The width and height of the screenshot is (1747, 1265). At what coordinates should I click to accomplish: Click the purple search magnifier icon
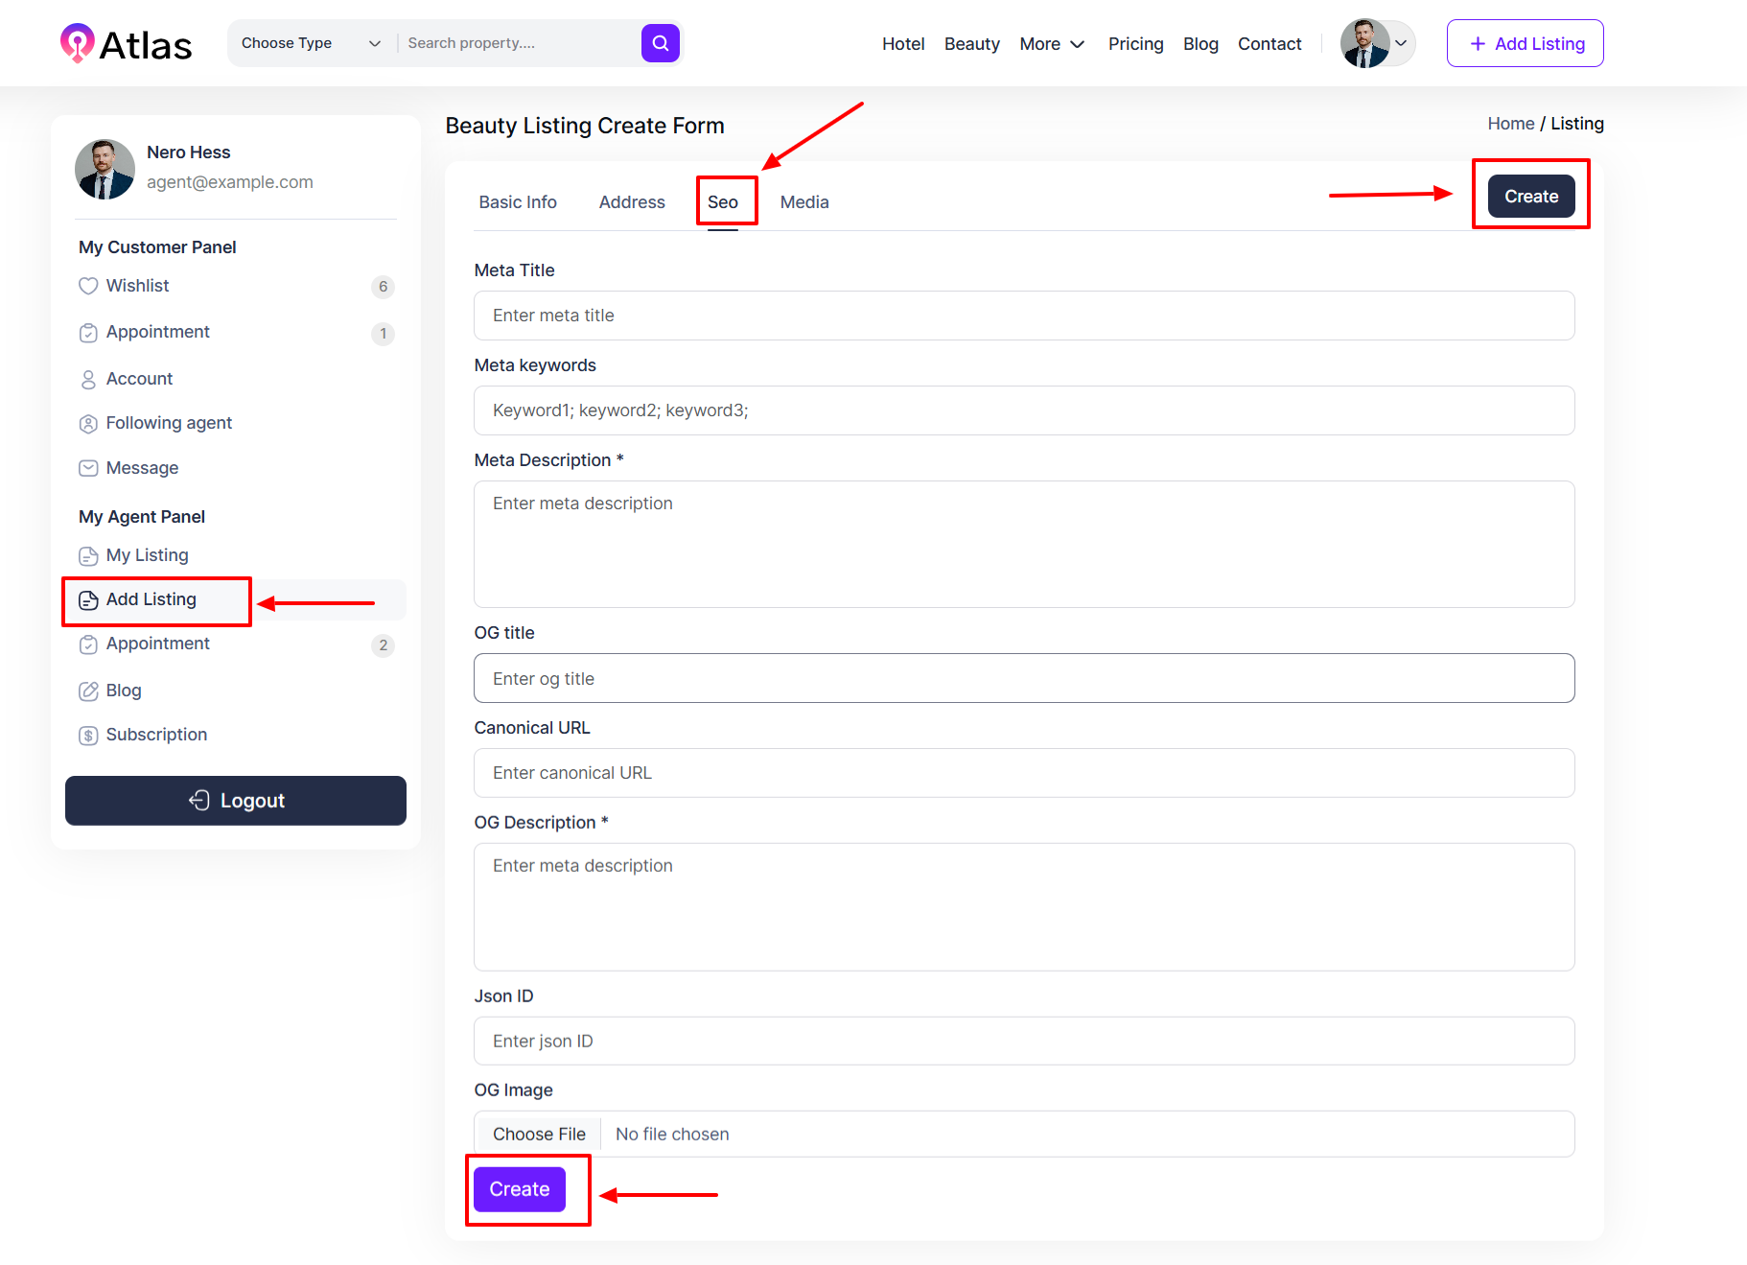pyautogui.click(x=660, y=43)
